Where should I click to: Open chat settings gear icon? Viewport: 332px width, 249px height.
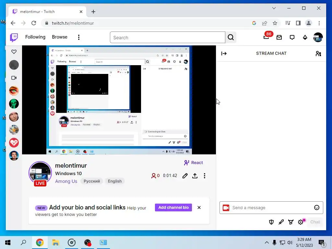[x=301, y=222]
